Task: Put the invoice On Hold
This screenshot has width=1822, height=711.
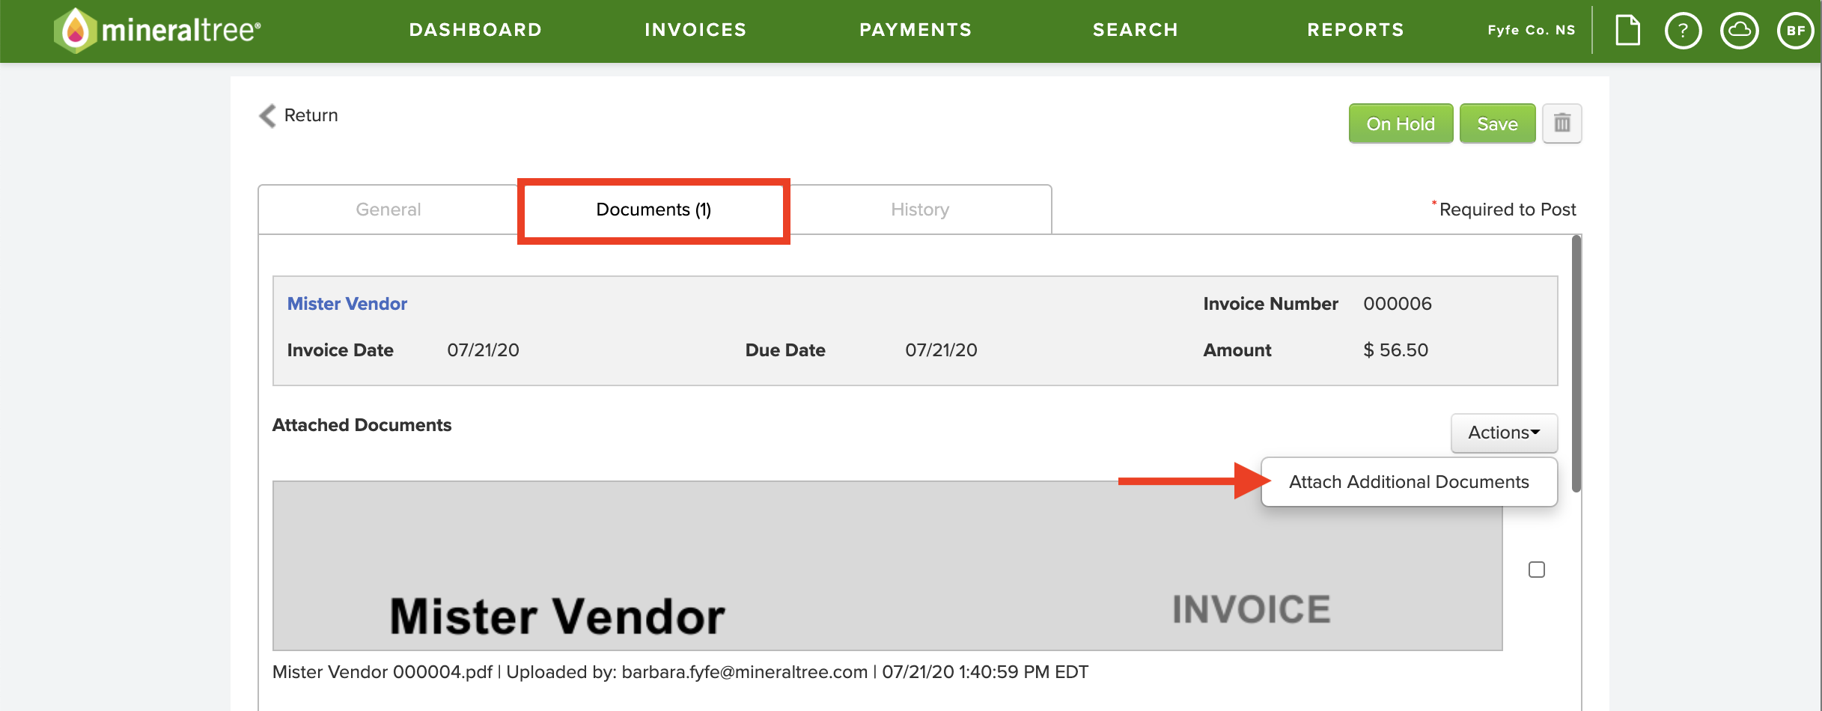Action: (x=1401, y=123)
